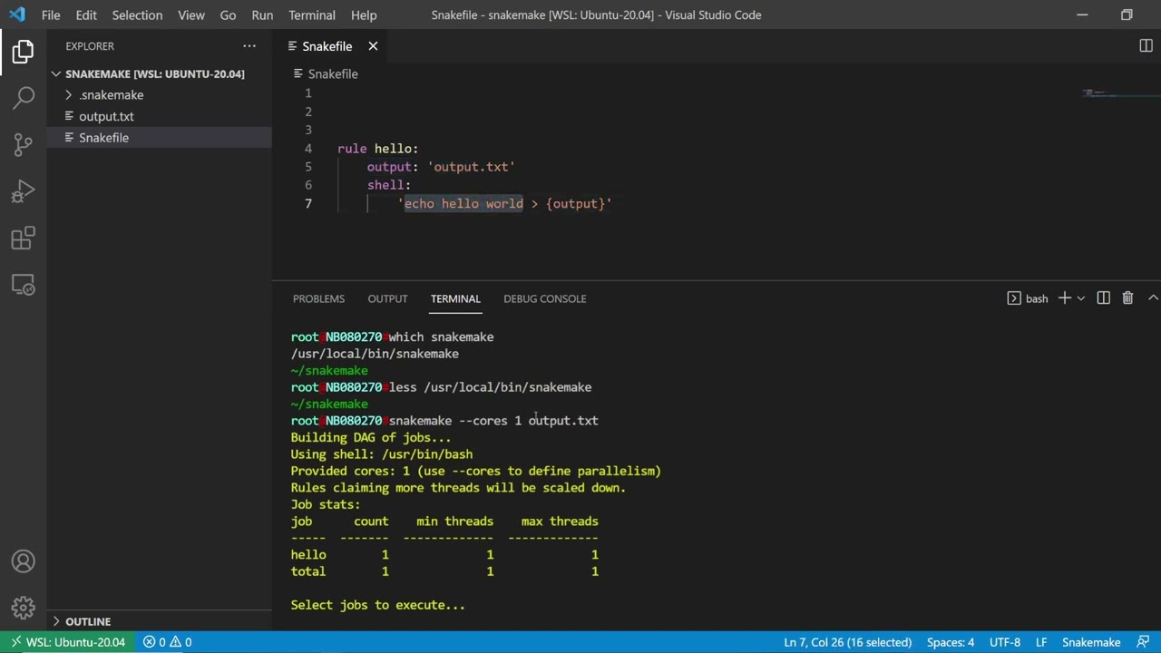Click '{output}' placeholder in line 7

575,203
